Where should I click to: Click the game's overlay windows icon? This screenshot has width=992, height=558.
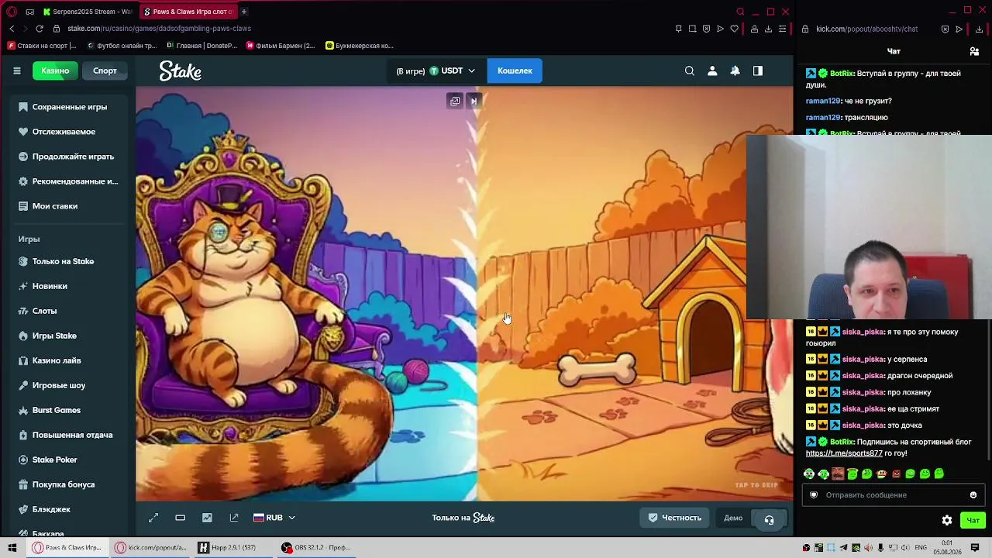coord(455,101)
